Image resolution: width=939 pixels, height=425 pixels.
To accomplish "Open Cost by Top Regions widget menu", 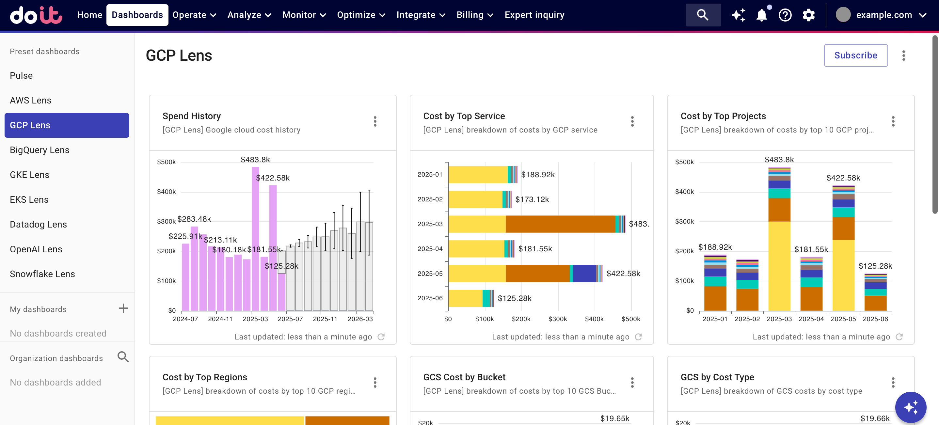I will click(375, 382).
